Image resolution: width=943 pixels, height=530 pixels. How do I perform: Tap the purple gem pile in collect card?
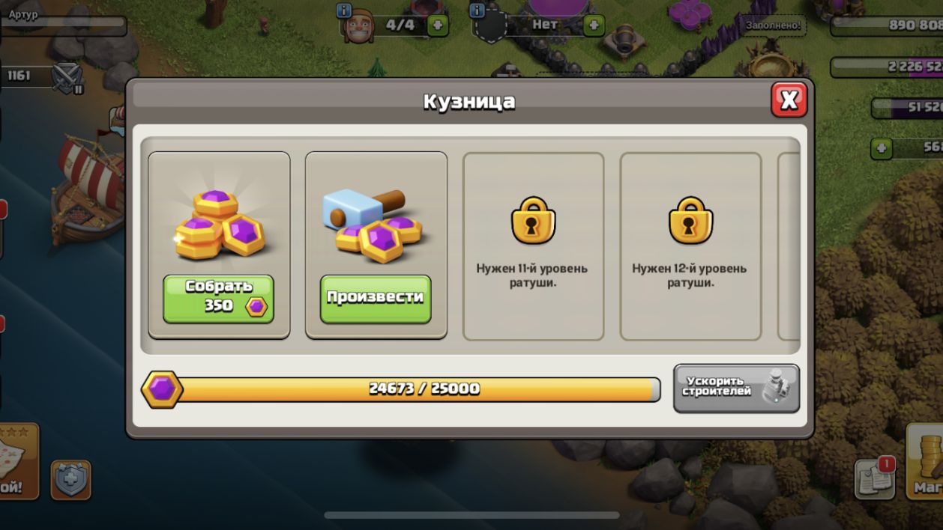[x=219, y=223]
